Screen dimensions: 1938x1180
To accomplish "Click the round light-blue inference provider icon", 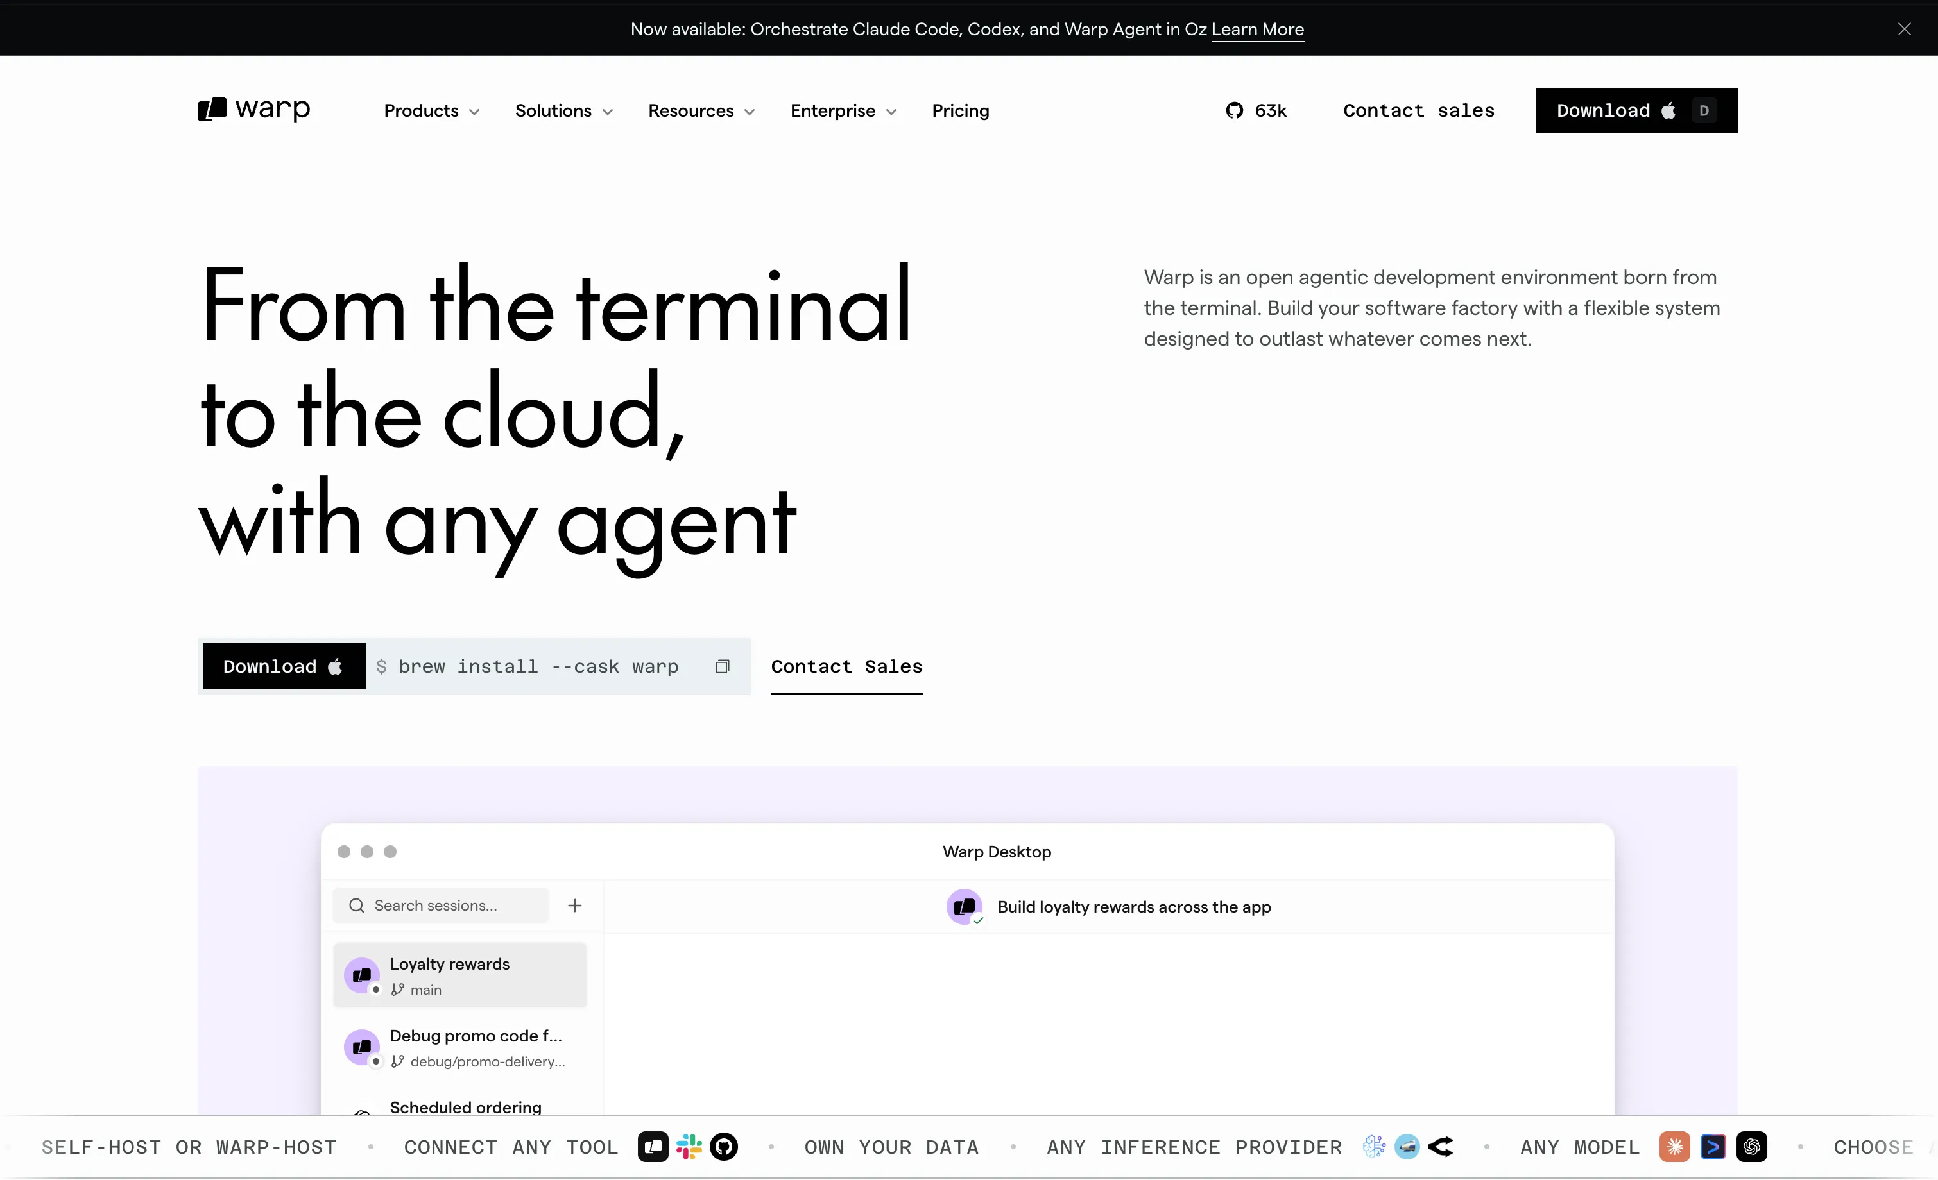I will tap(1407, 1147).
